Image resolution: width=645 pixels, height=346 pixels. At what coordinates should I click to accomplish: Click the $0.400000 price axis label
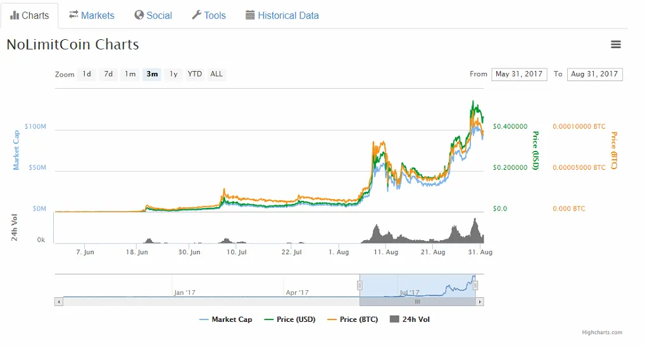tap(510, 127)
